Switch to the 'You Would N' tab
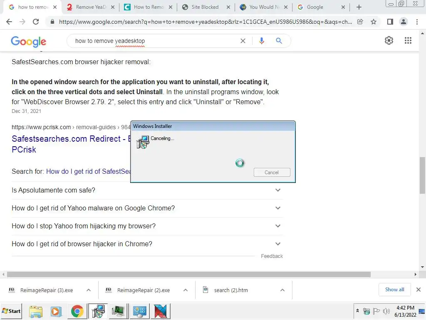Viewport: 426px width, 320px height. click(x=263, y=7)
